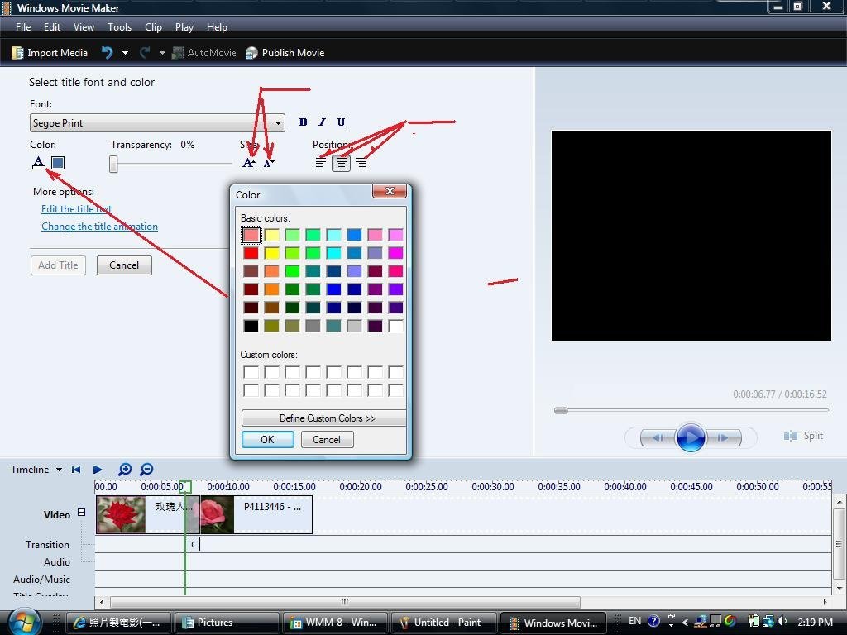Open the title background color button
Image resolution: width=847 pixels, height=635 pixels.
tap(58, 163)
